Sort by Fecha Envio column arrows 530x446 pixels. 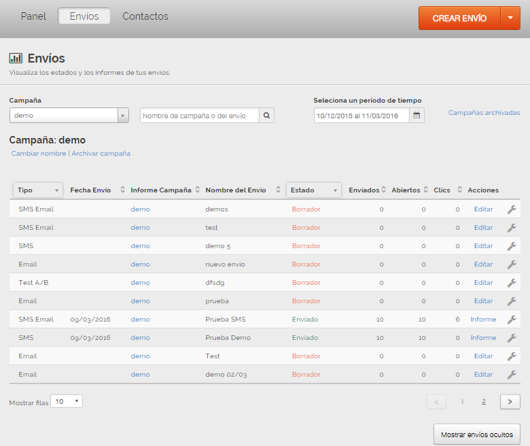(x=123, y=190)
